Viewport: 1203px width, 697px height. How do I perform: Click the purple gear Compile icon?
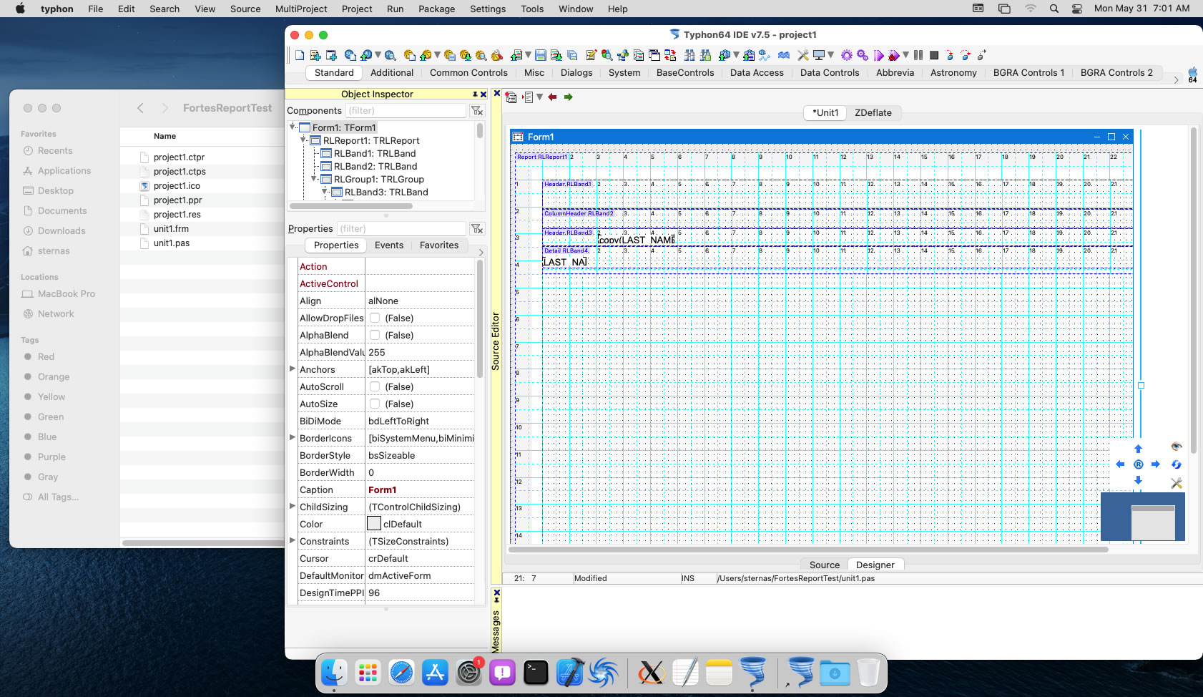847,56
